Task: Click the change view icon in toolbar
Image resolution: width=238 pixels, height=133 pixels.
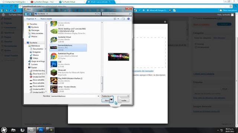Action: (115, 19)
